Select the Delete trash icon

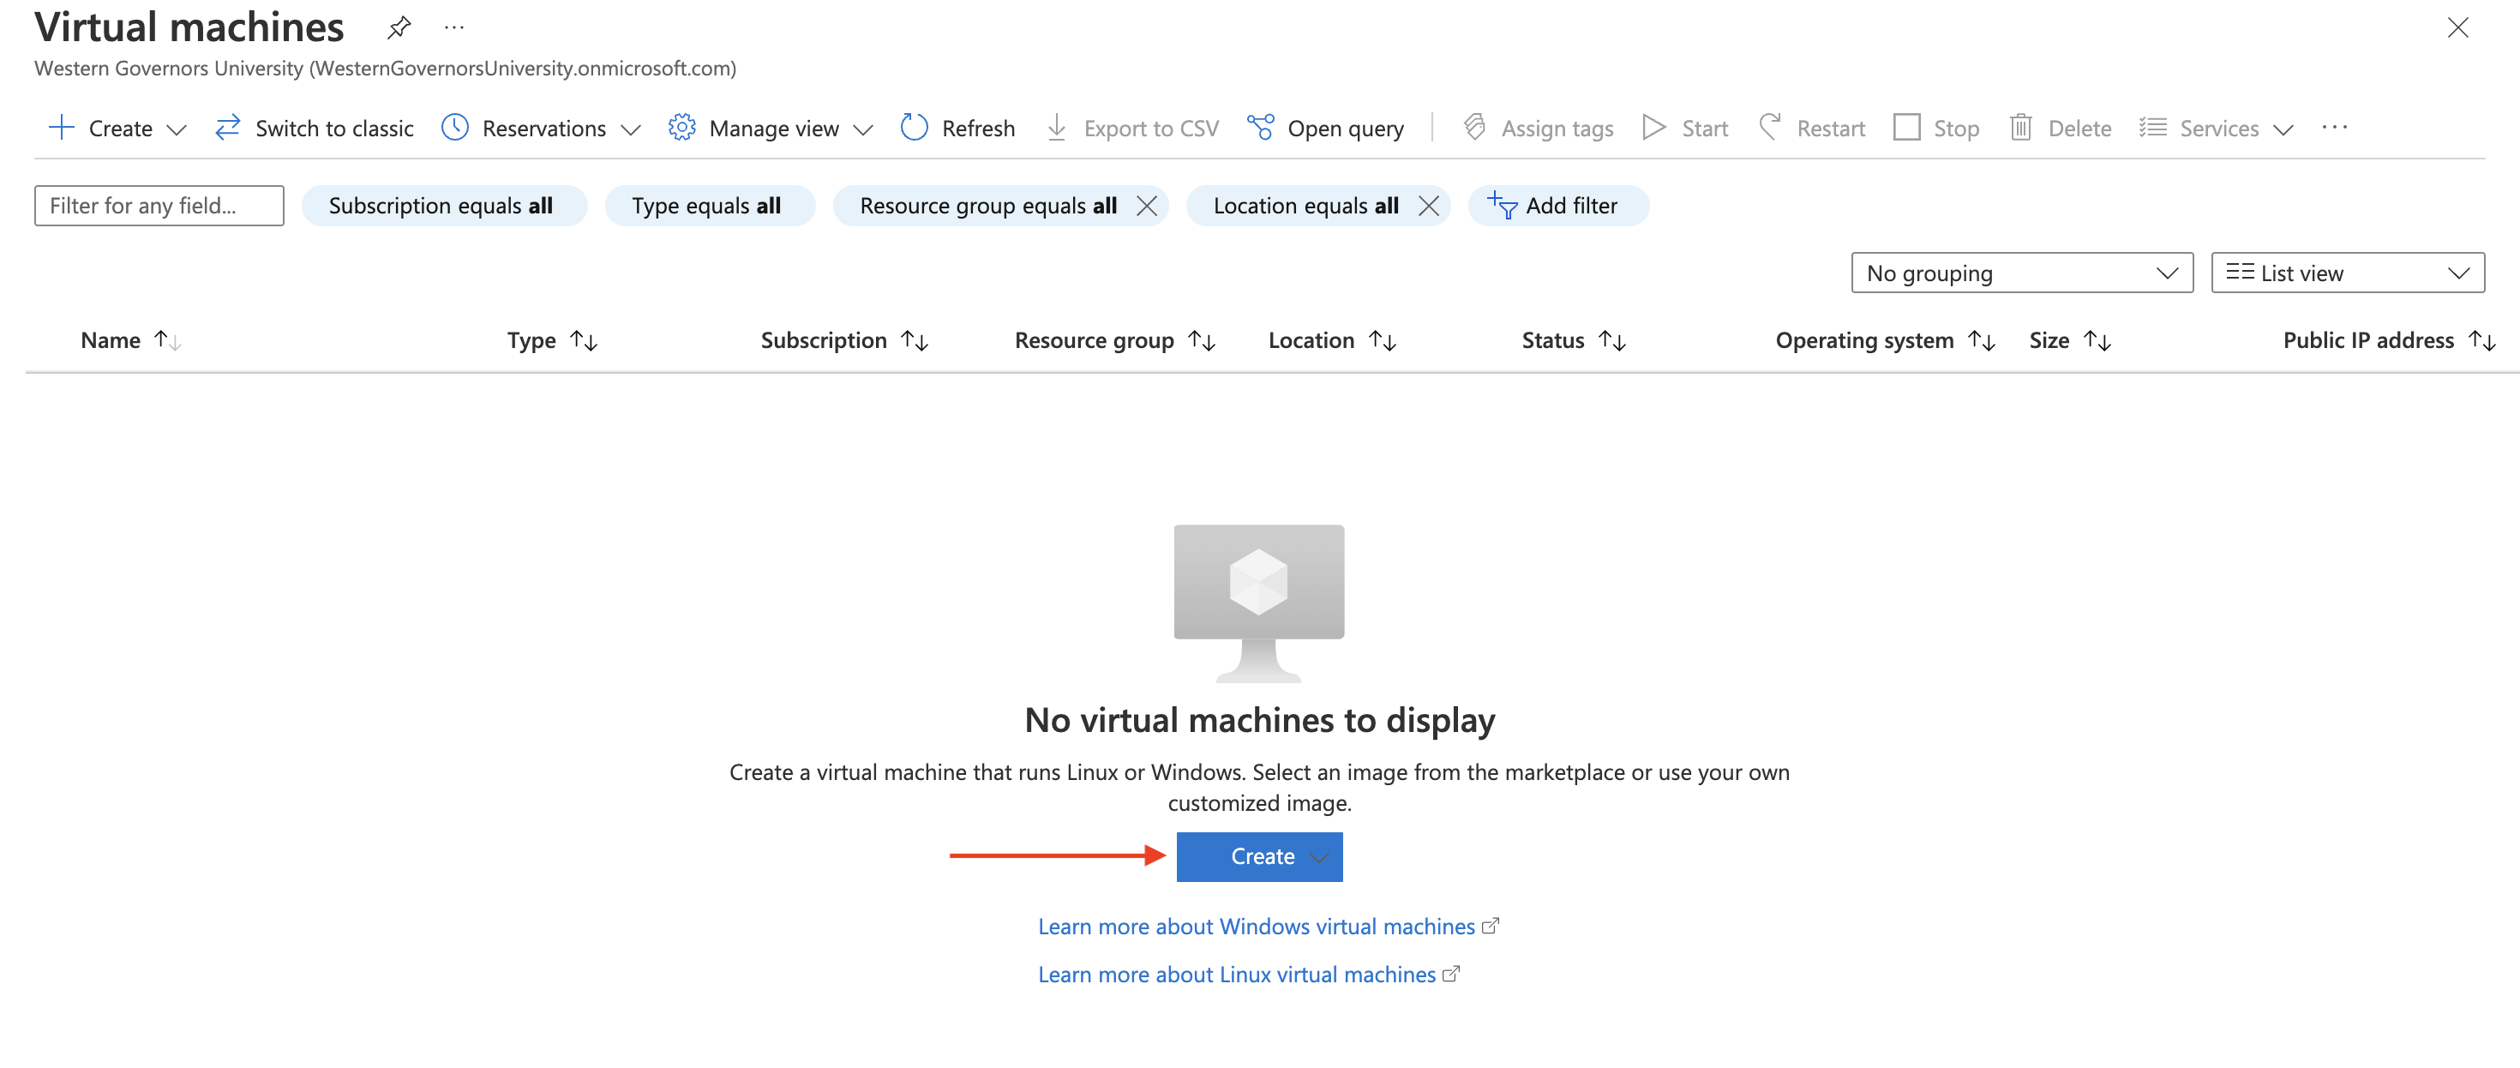point(2022,127)
